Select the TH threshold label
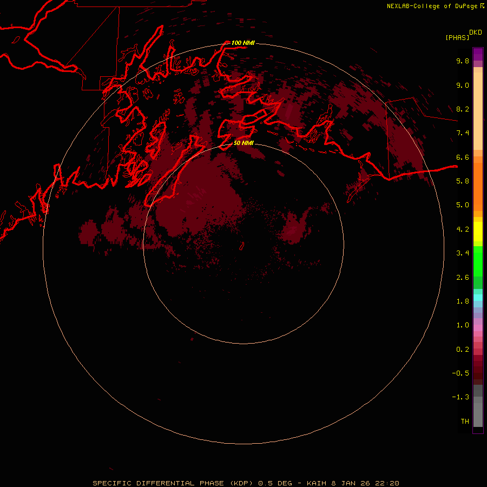Screen dimensions: 487x487 coord(465,422)
